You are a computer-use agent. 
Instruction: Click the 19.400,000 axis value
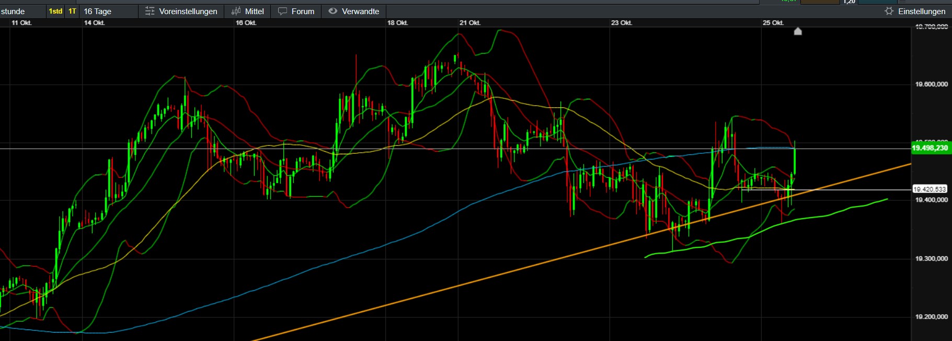pyautogui.click(x=931, y=200)
